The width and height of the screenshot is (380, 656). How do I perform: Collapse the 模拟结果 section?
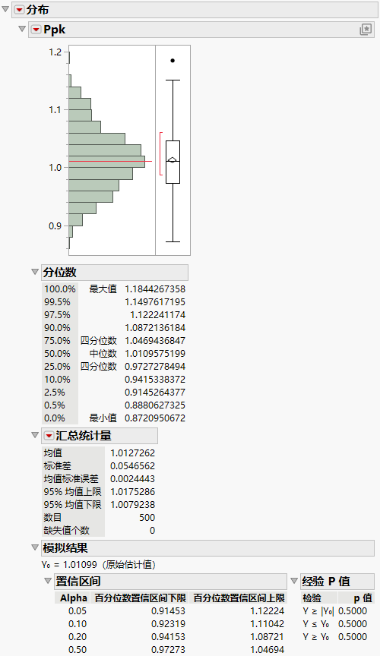(35, 547)
